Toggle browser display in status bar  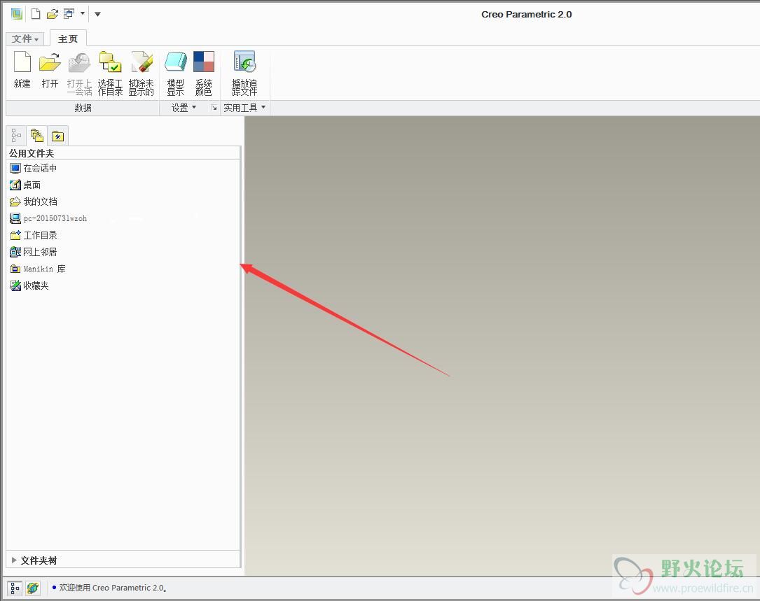33,588
